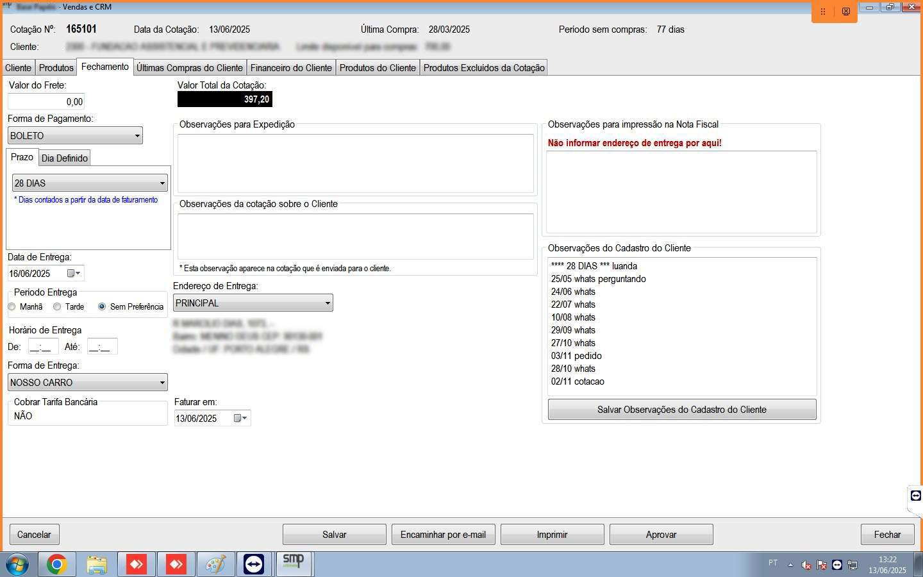923x577 pixels.
Task: Open the Windows Start menu orb
Action: pyautogui.click(x=17, y=564)
